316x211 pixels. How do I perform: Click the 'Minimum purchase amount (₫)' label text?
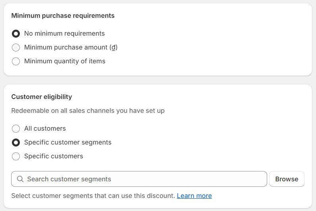click(71, 48)
